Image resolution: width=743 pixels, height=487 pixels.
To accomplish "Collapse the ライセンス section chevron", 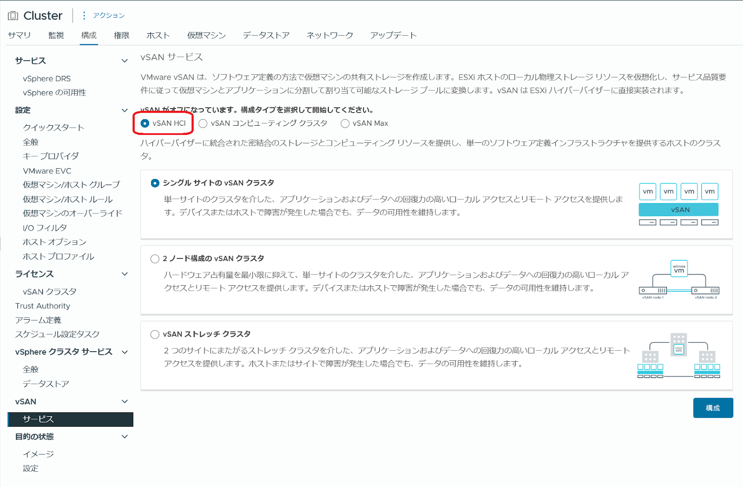I will coord(124,274).
